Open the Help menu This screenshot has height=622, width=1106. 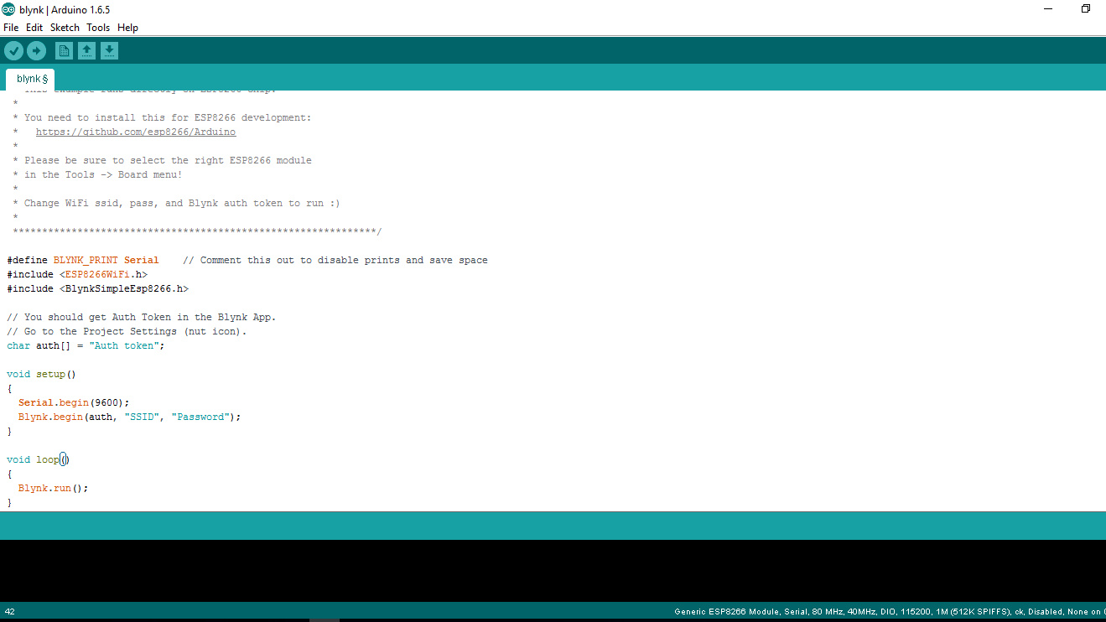pos(127,28)
